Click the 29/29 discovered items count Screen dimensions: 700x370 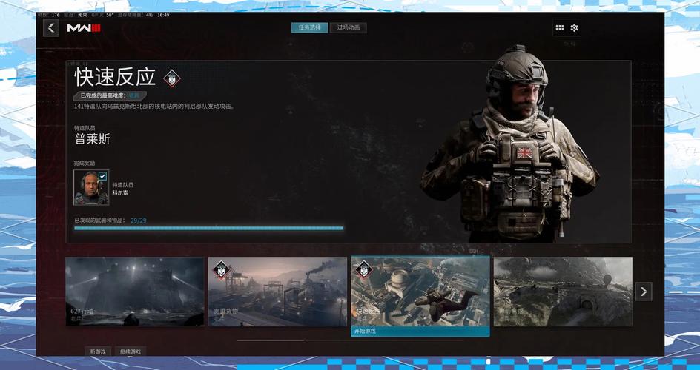click(x=139, y=221)
